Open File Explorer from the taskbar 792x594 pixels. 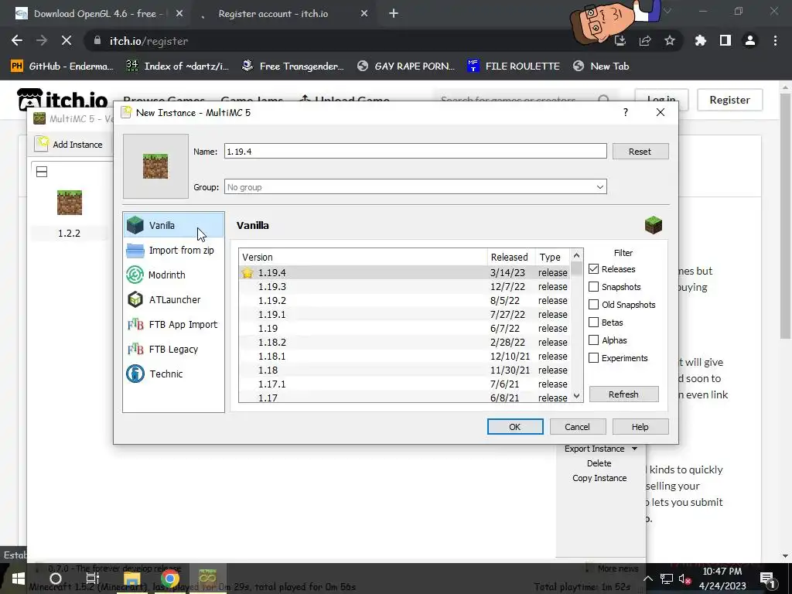131,579
